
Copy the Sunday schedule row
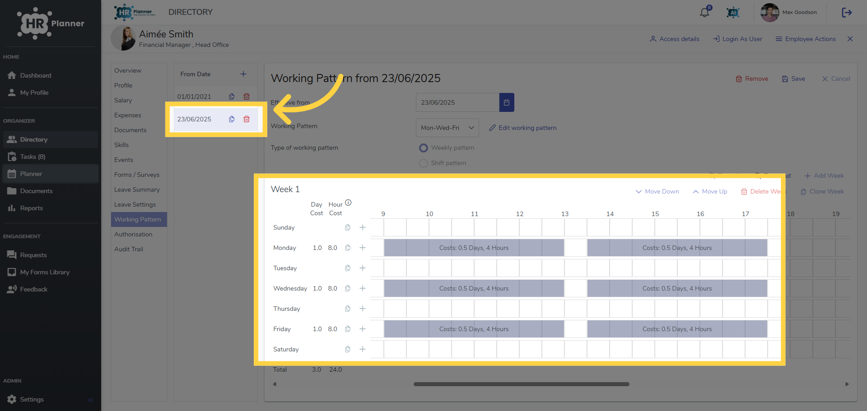348,227
